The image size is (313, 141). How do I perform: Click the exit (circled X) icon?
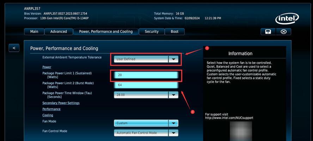[283, 32]
